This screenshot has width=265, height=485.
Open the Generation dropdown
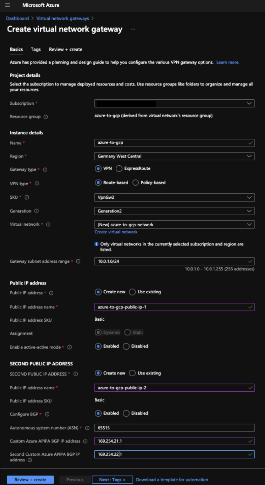(174, 211)
